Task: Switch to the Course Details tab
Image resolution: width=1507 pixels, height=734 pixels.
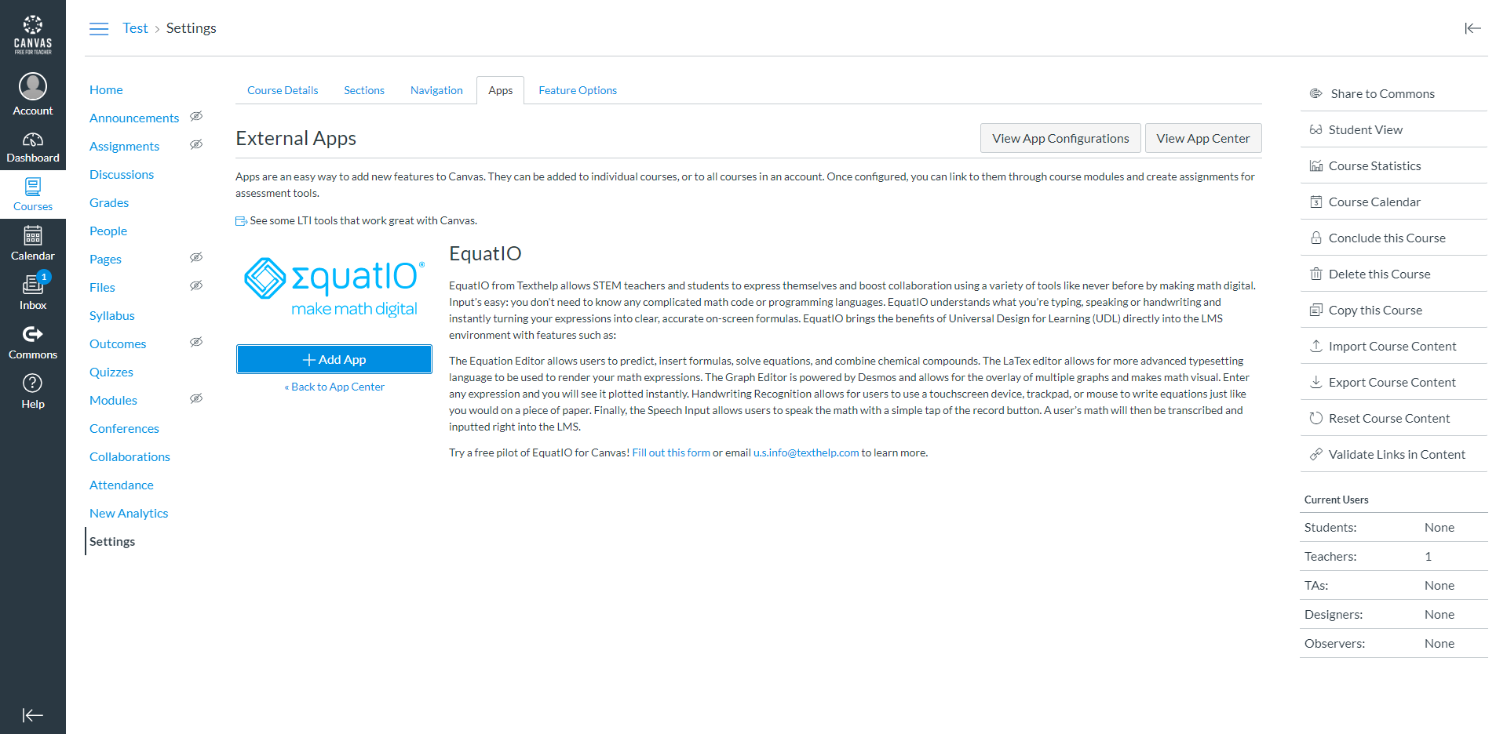Action: coord(283,90)
